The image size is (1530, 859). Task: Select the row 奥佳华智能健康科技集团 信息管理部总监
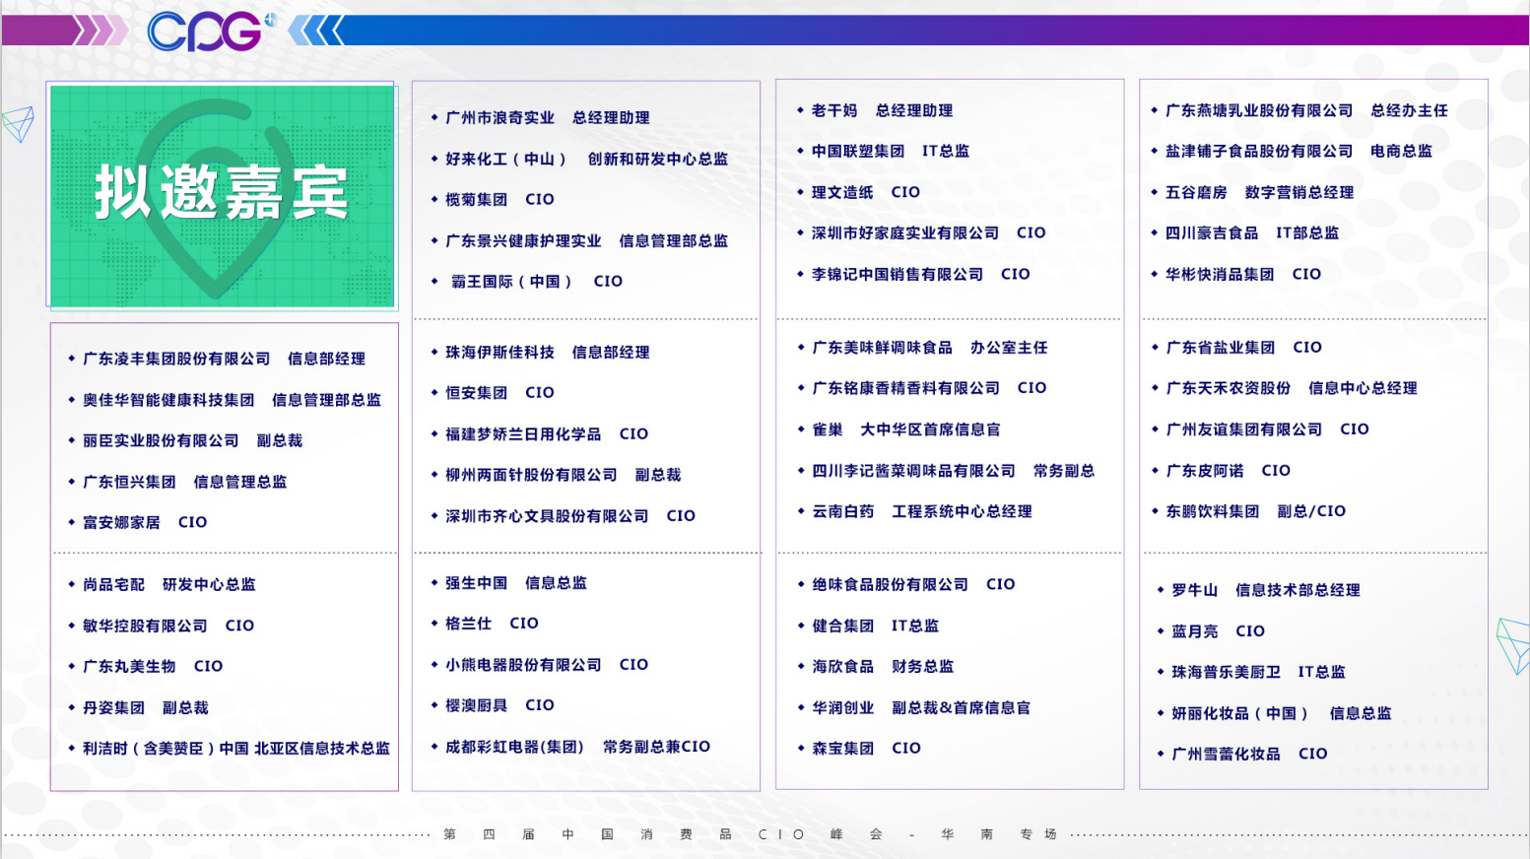click(225, 400)
